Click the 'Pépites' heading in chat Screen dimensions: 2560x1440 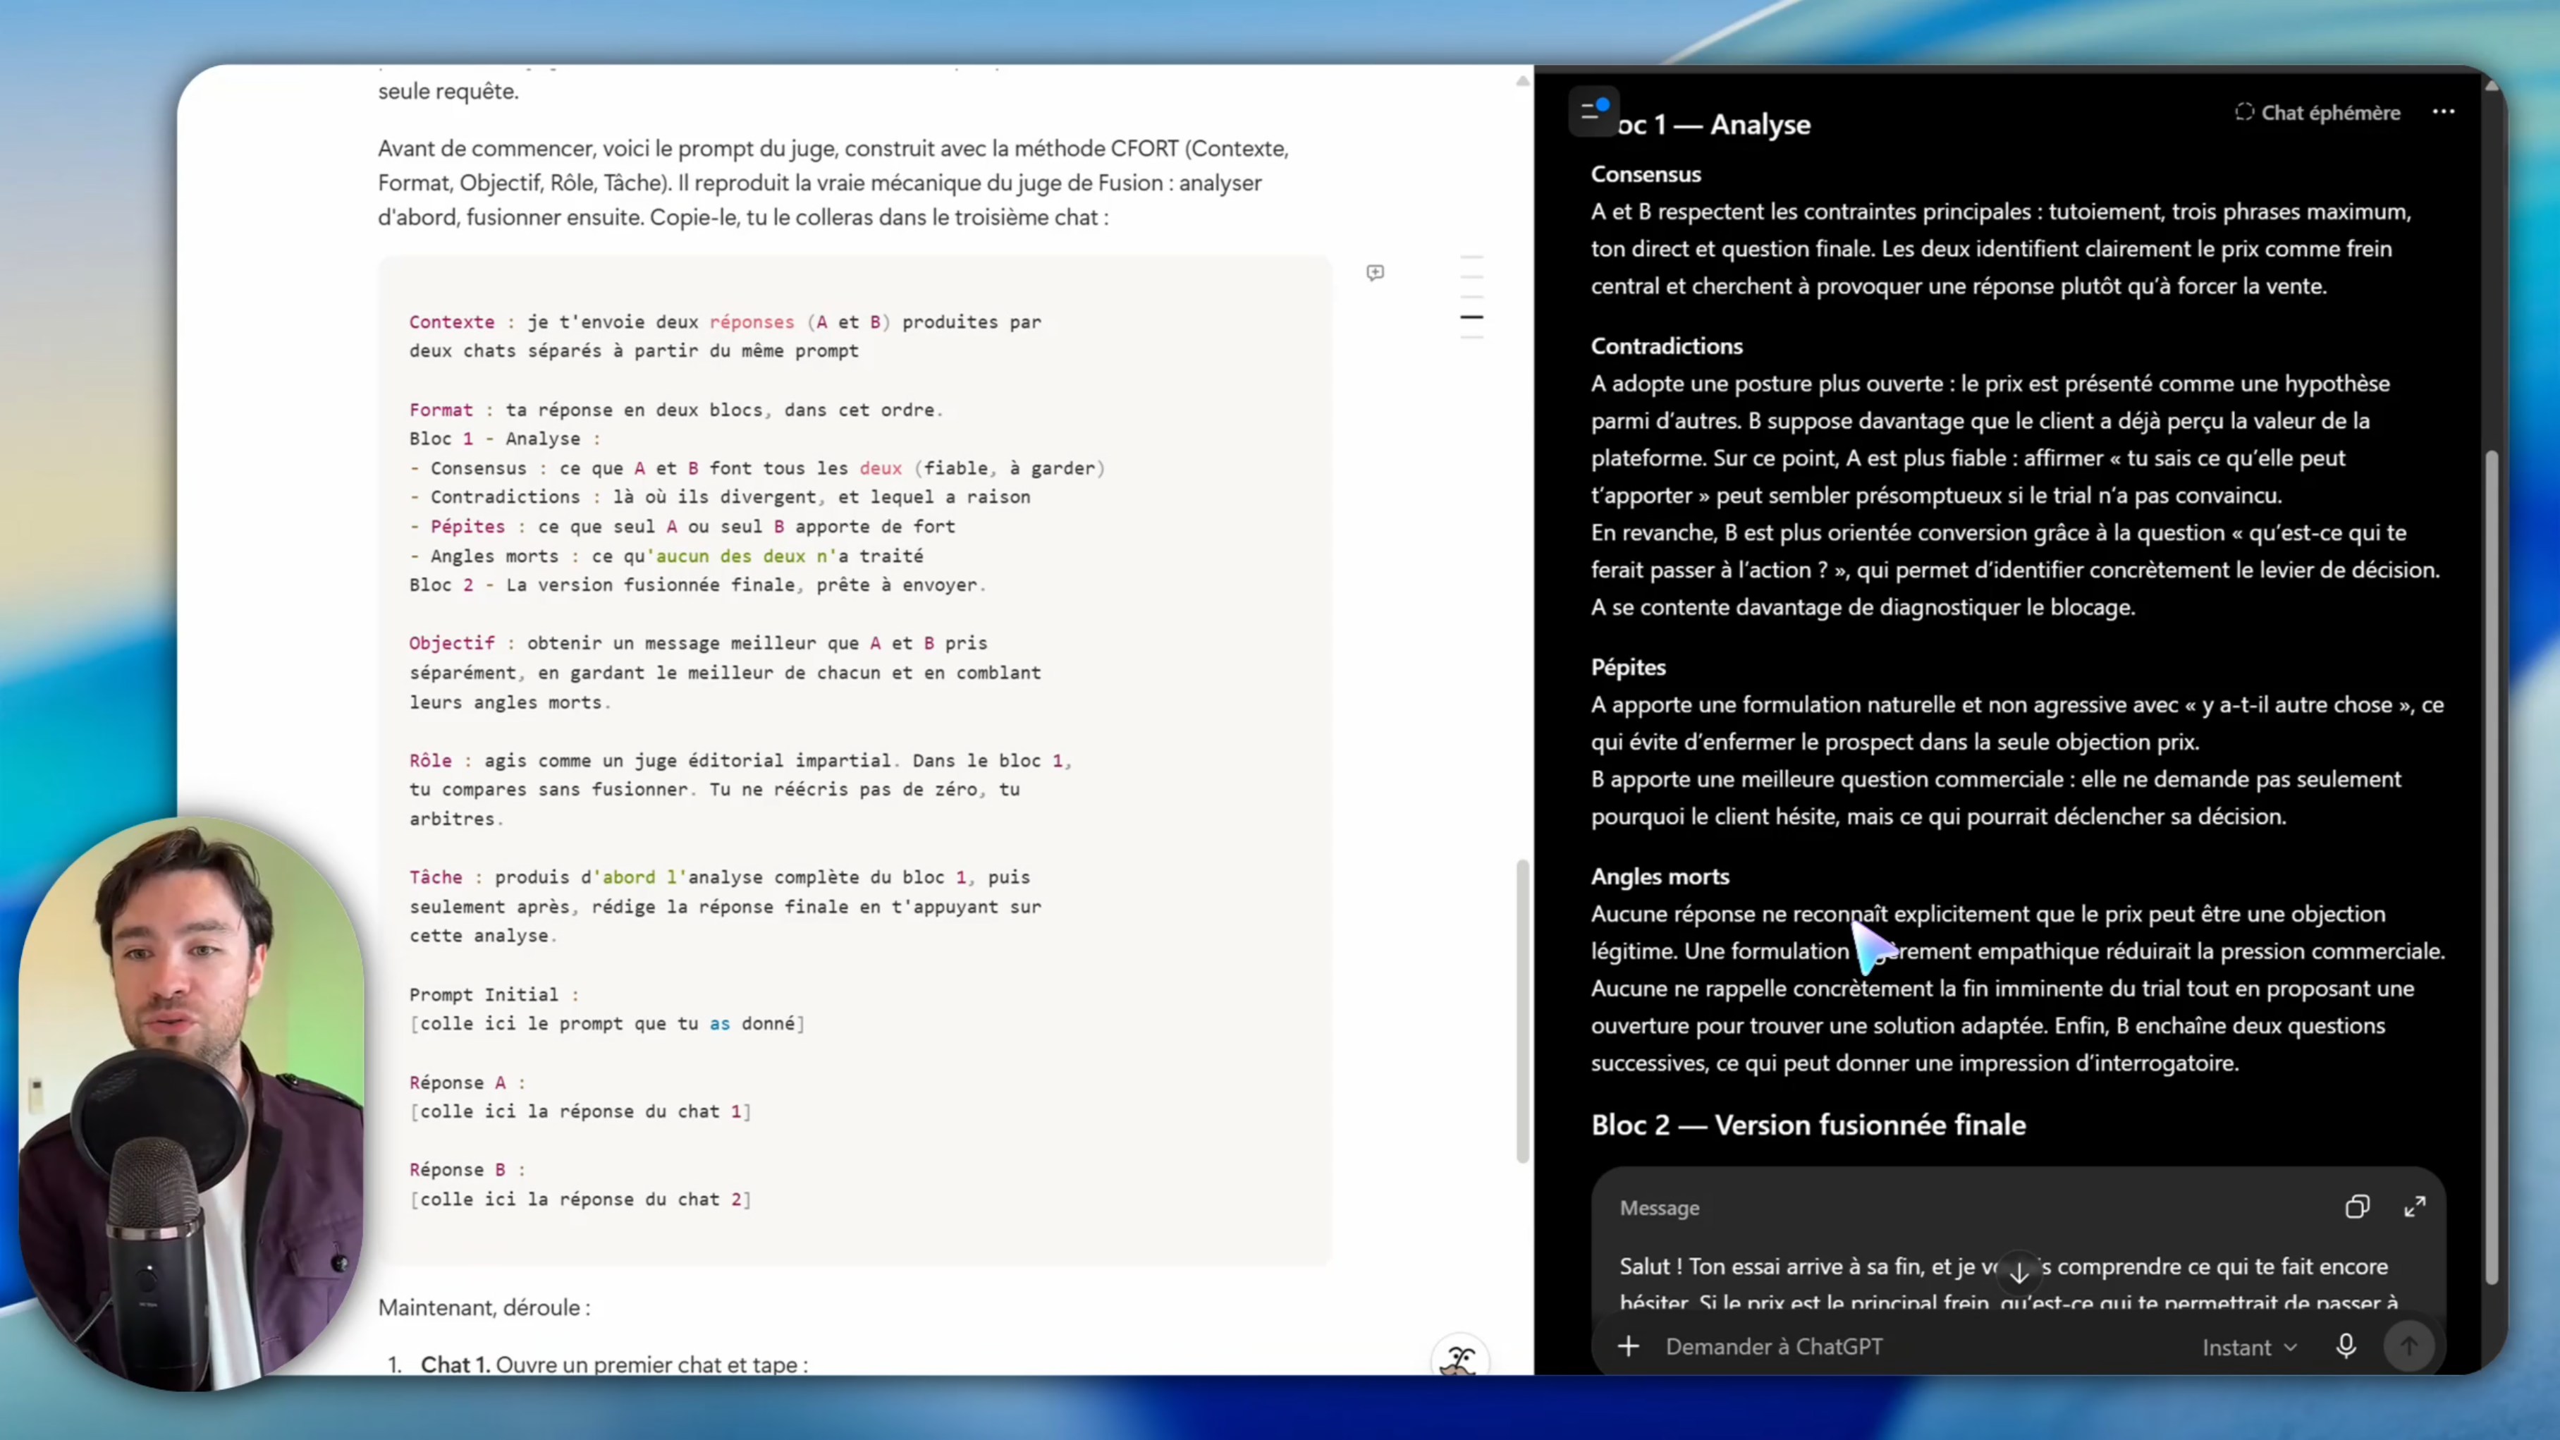(x=1628, y=668)
